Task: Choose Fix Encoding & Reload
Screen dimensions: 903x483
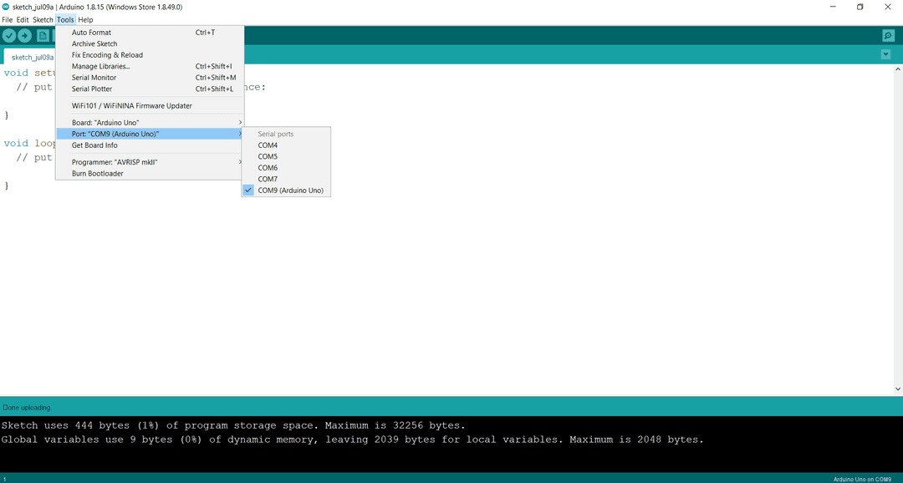Action: [150, 55]
